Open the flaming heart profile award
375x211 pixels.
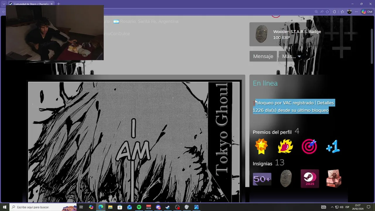coord(285,146)
